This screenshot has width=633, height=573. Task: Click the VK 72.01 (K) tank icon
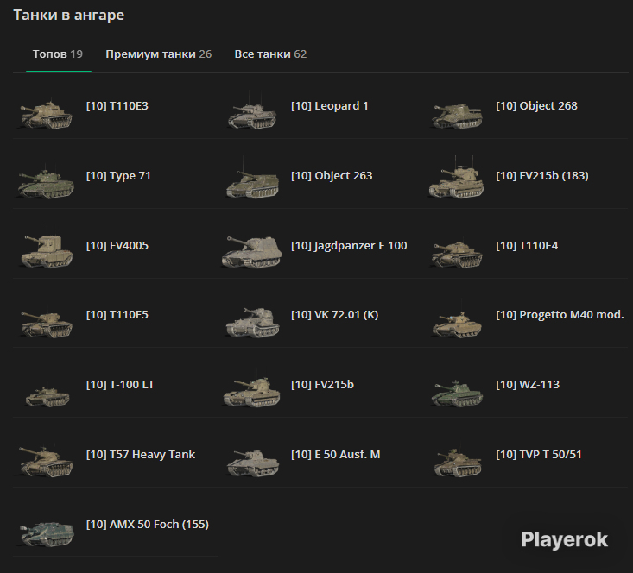pos(252,322)
